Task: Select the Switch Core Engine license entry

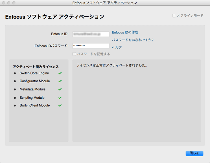Action: tap(34, 73)
